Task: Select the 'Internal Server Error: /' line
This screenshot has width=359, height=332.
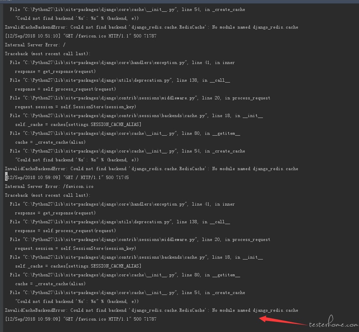Action: 35,45
